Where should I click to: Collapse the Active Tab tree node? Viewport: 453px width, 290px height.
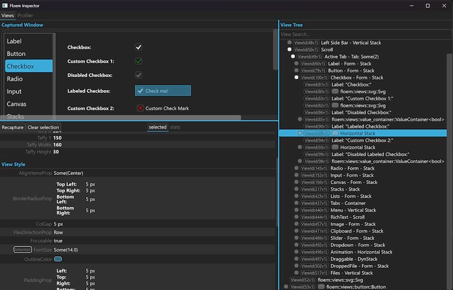click(293, 57)
